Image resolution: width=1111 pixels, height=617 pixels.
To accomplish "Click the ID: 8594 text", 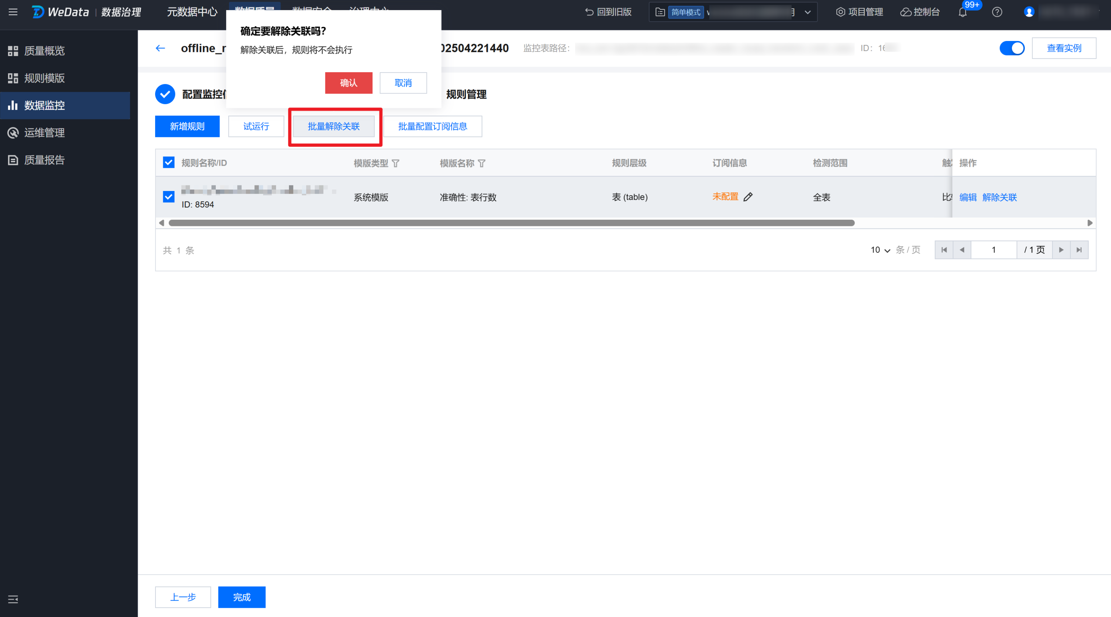I will click(x=198, y=205).
